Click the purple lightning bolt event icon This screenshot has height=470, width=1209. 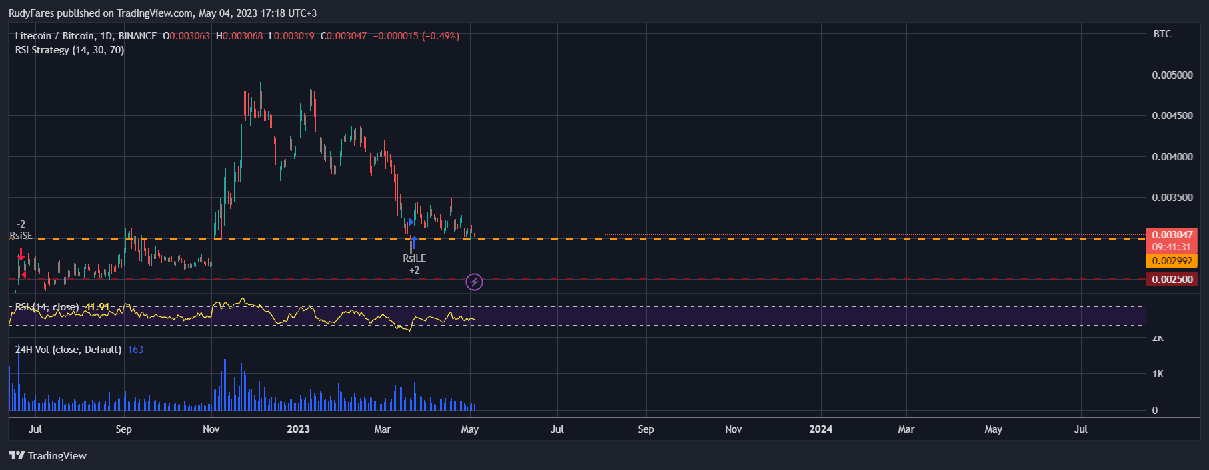pos(474,282)
